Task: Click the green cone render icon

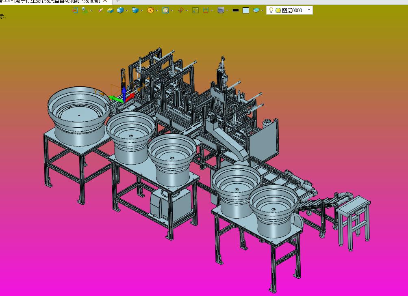Action: 85,11
